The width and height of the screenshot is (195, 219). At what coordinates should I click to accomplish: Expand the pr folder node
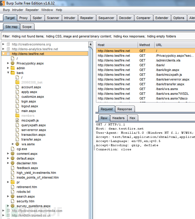click(8, 182)
